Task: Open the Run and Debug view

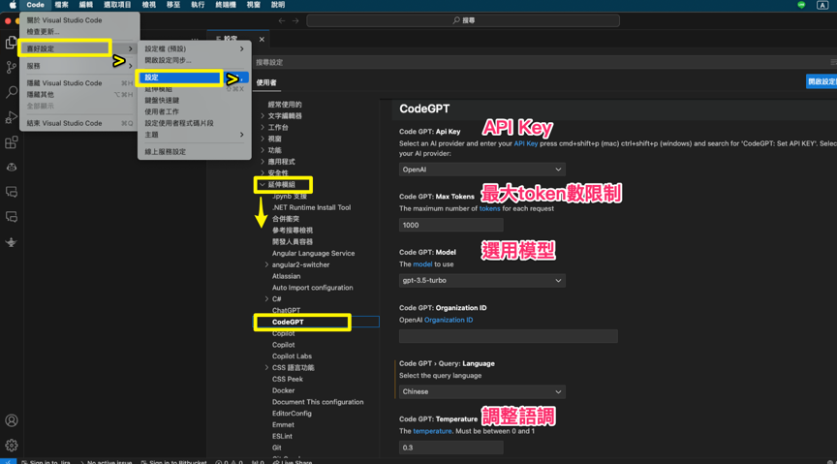Action: (x=12, y=117)
